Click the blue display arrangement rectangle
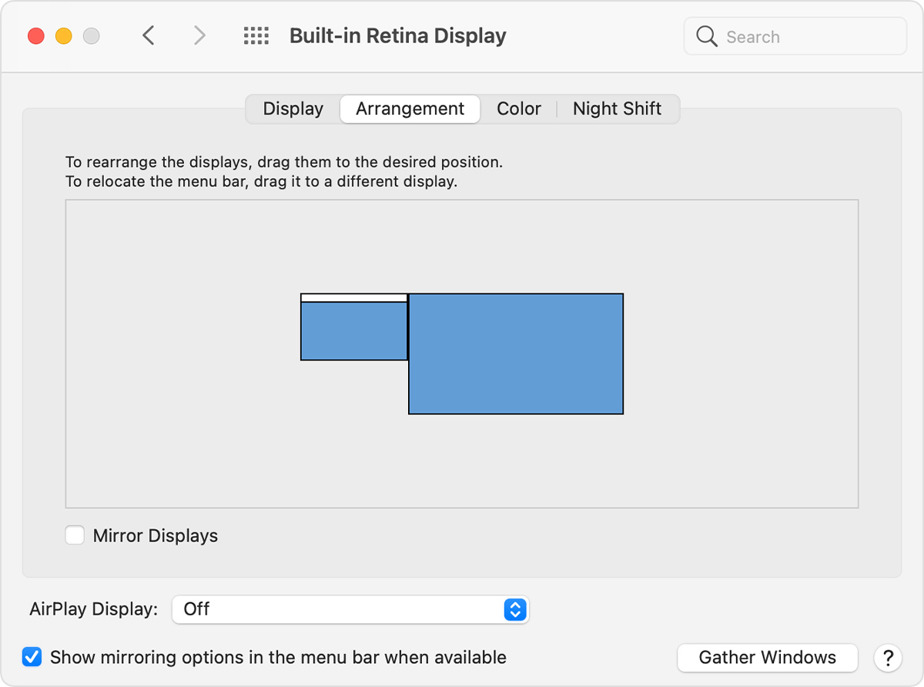The height and width of the screenshot is (687, 924). point(516,354)
